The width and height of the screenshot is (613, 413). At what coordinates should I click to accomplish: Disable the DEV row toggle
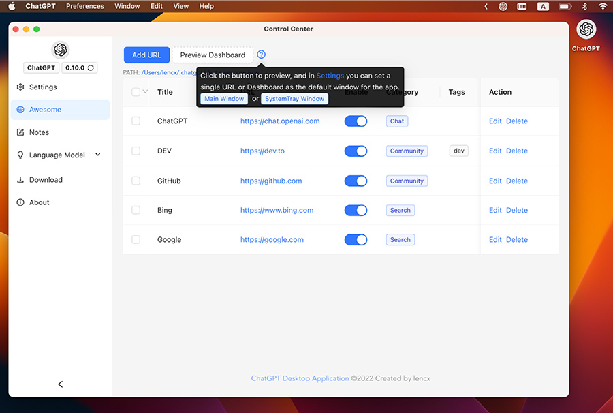click(x=356, y=151)
